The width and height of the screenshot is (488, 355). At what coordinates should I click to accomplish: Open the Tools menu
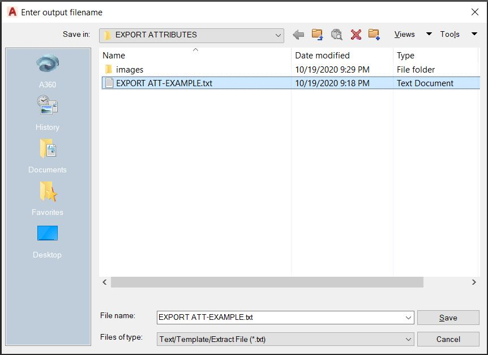[x=450, y=34]
